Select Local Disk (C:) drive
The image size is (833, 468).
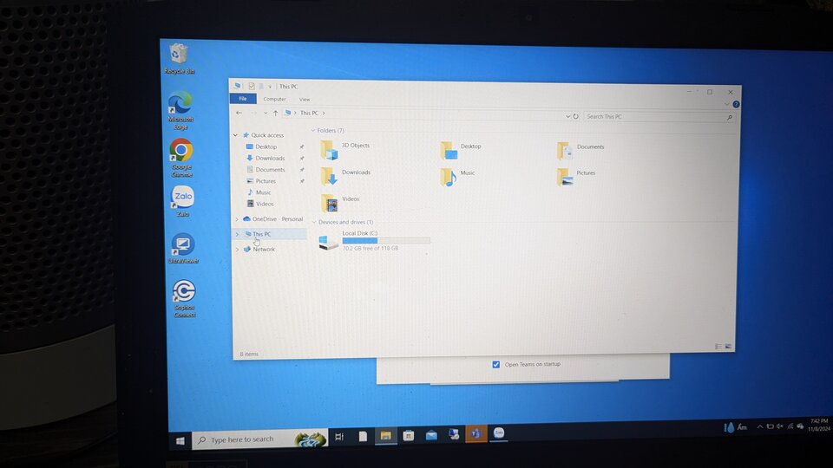click(x=374, y=241)
